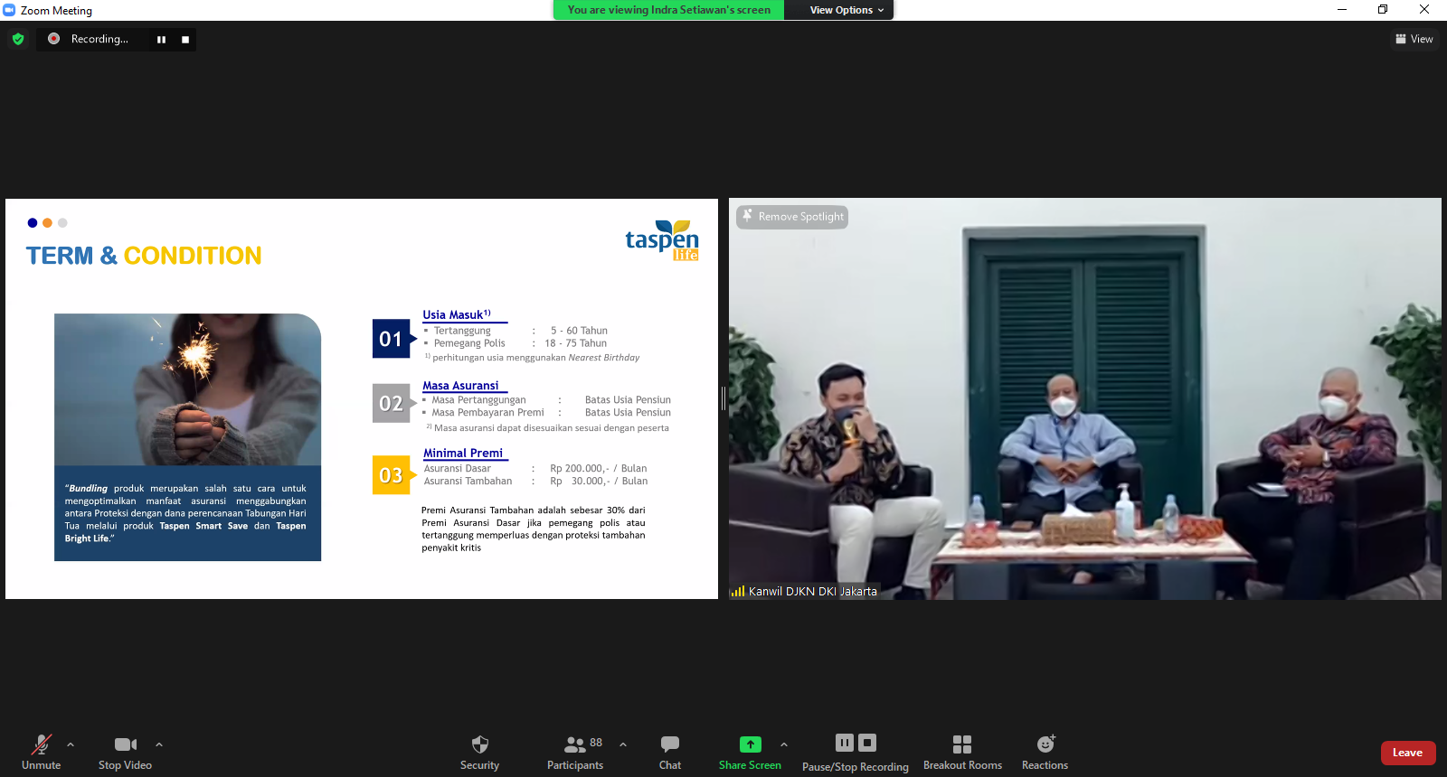Leave the meeting
Screen dimensions: 1447x777
point(1407,753)
